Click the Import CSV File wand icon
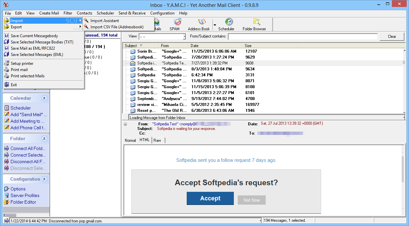The width and height of the screenshot is (409, 226). pyautogui.click(x=86, y=27)
